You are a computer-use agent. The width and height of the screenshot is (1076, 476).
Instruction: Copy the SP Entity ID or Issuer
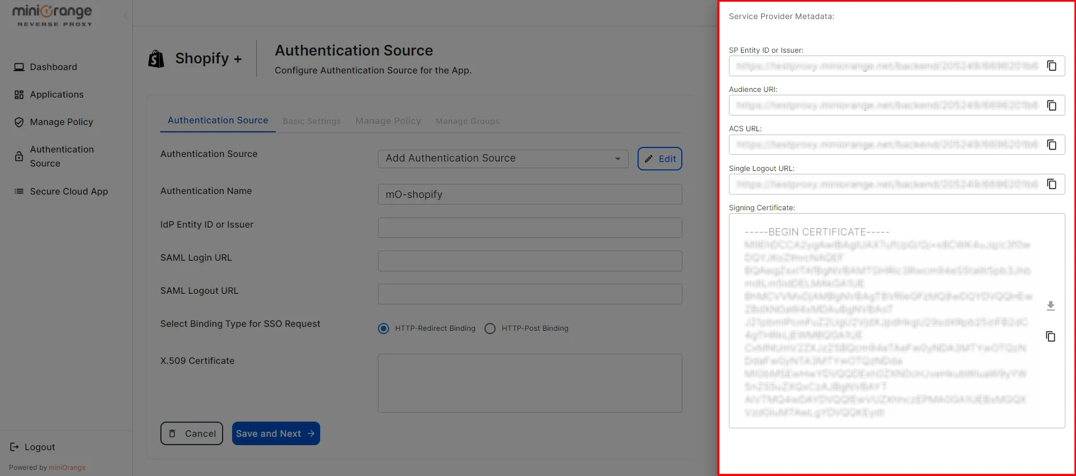pos(1052,66)
